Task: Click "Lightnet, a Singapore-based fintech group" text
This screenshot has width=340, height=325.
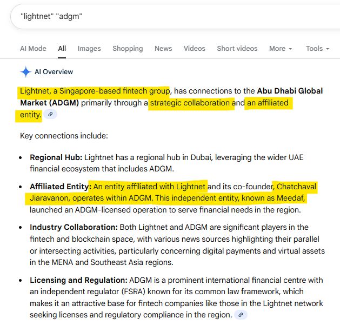Action: [95, 91]
